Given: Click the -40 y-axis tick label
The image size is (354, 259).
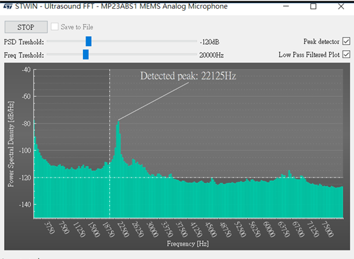Looking at the screenshot, I should (x=26, y=69).
